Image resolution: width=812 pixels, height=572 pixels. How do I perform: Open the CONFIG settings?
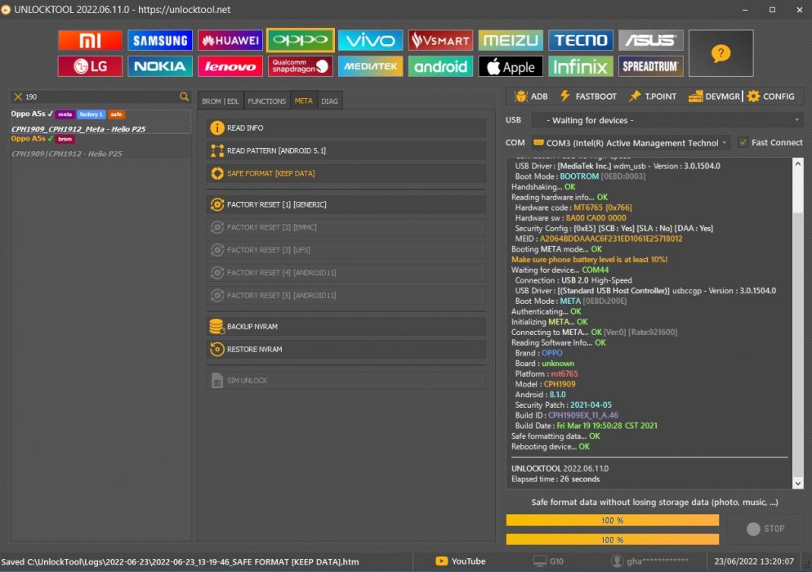point(770,96)
